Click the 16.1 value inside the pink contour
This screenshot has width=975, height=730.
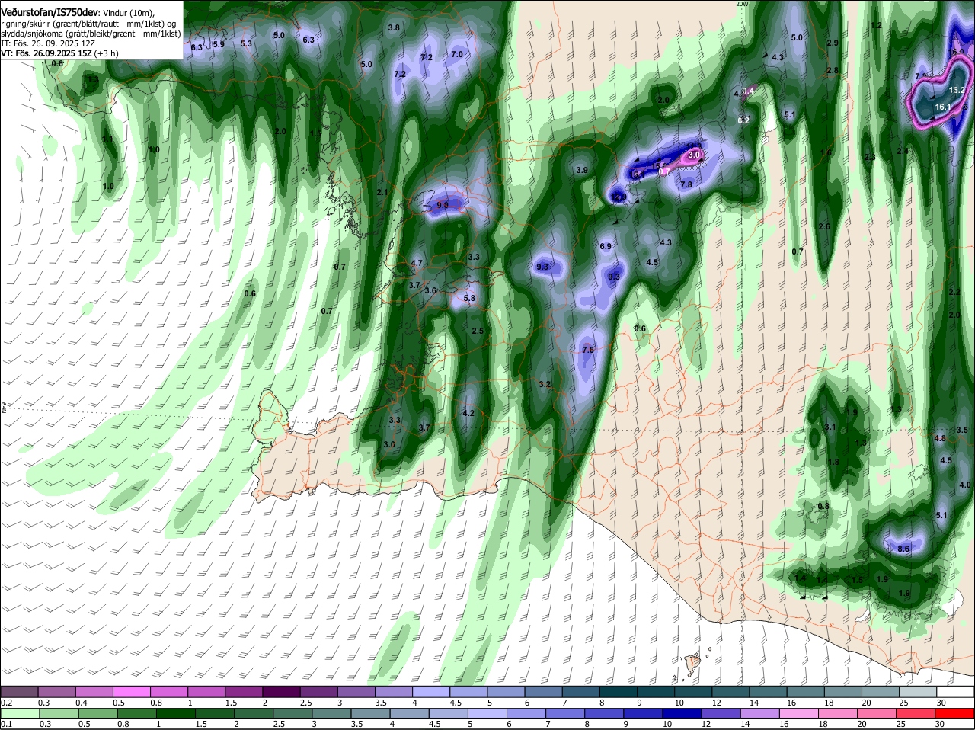[943, 107]
